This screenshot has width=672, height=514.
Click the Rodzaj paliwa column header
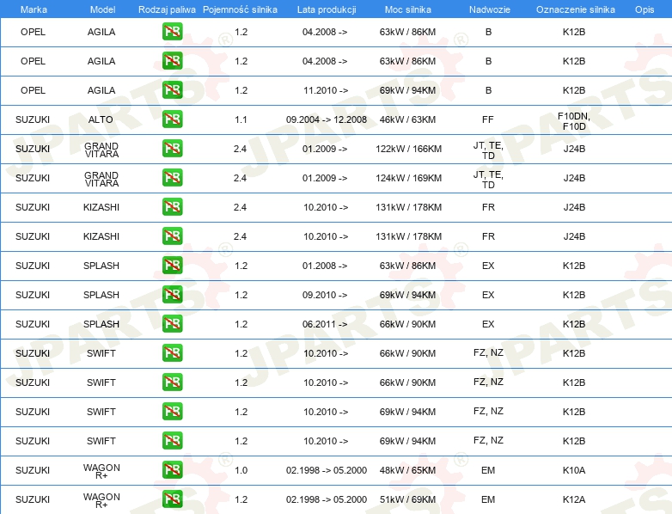tap(167, 9)
